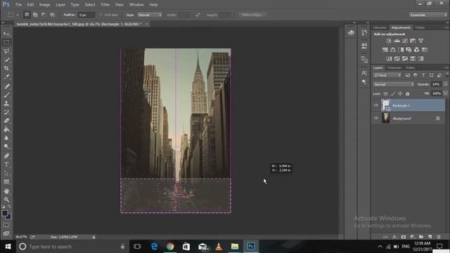The width and height of the screenshot is (450, 253).
Task: Add a Photo Filter adjustment
Action: (409, 50)
